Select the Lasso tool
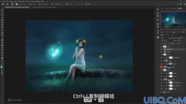This screenshot has height=104, width=186. click(x=2, y=15)
